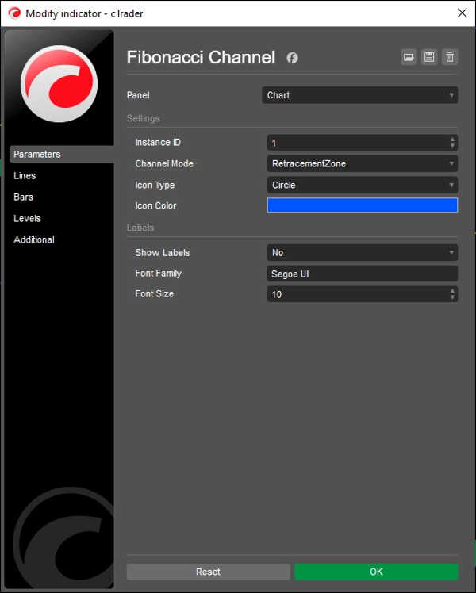Image resolution: width=476 pixels, height=593 pixels.
Task: Click the load preset folder icon
Action: coord(409,57)
